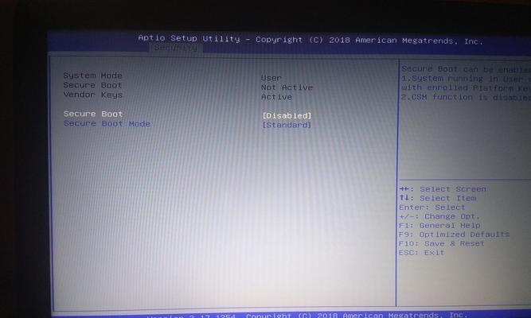This screenshot has width=531, height=318.
Task: Click the System Mode label
Action: coord(93,76)
